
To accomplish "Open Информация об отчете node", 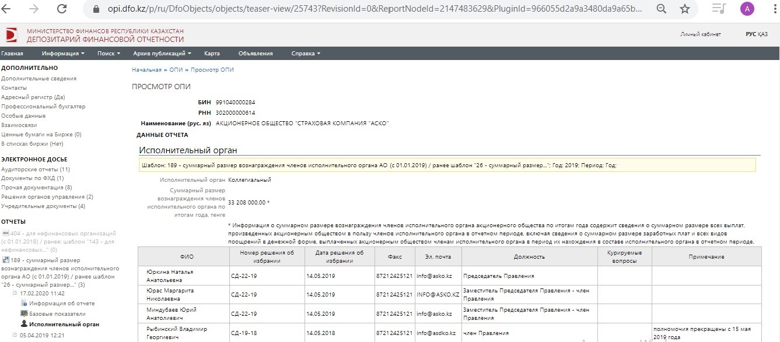I will coord(62,304).
